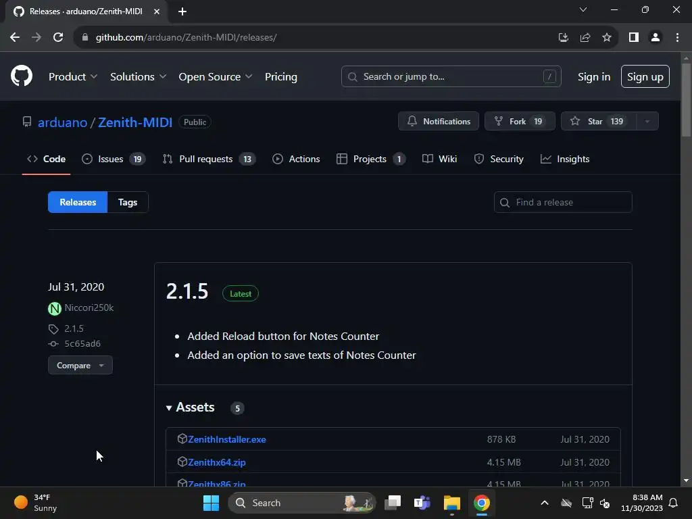Screen dimensions: 692x519
Task: Click the page vertical scrollbar thumb
Action: [686, 101]
